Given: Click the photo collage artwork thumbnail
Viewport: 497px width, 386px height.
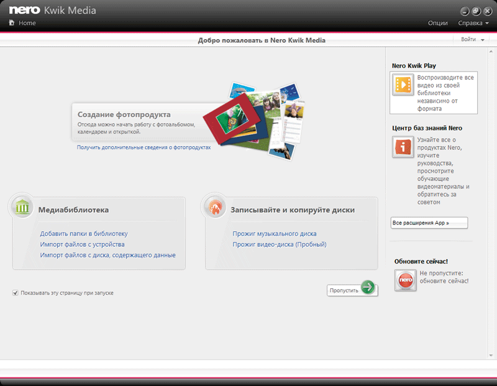Looking at the screenshot, I should [255, 121].
